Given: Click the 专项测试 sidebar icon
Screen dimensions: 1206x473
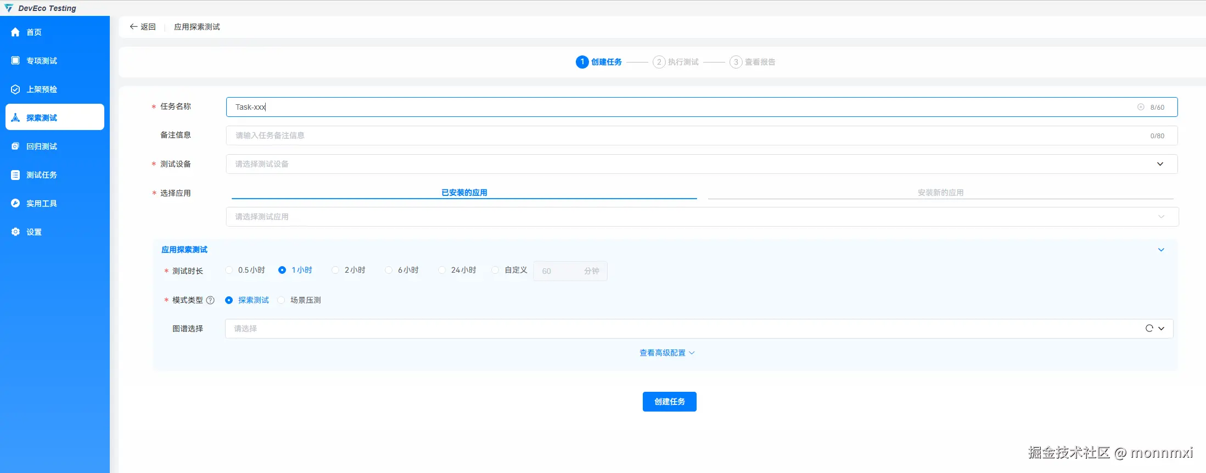Looking at the screenshot, I should coord(15,61).
